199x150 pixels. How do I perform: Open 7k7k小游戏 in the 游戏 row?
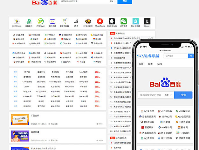84,82
